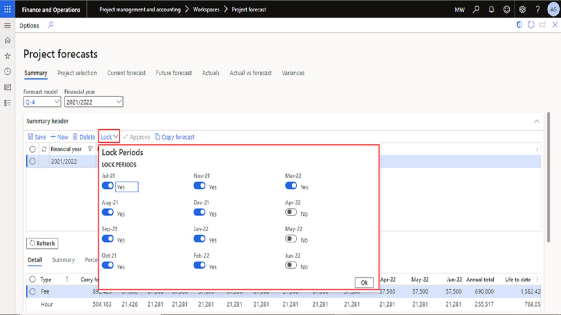Close the Project forecast form
Image resolution: width=561 pixels, height=315 pixels.
click(x=555, y=25)
